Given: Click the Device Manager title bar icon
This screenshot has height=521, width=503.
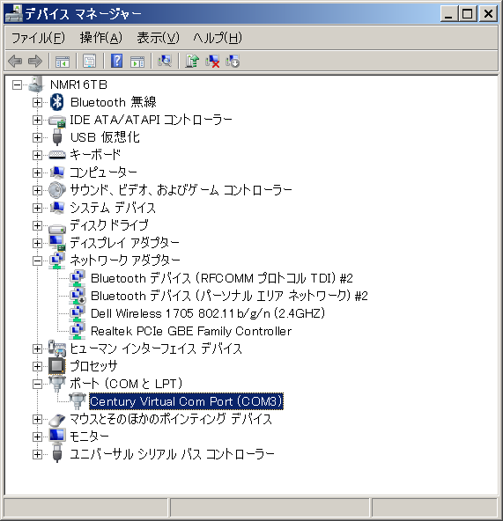Looking at the screenshot, I should (x=13, y=13).
